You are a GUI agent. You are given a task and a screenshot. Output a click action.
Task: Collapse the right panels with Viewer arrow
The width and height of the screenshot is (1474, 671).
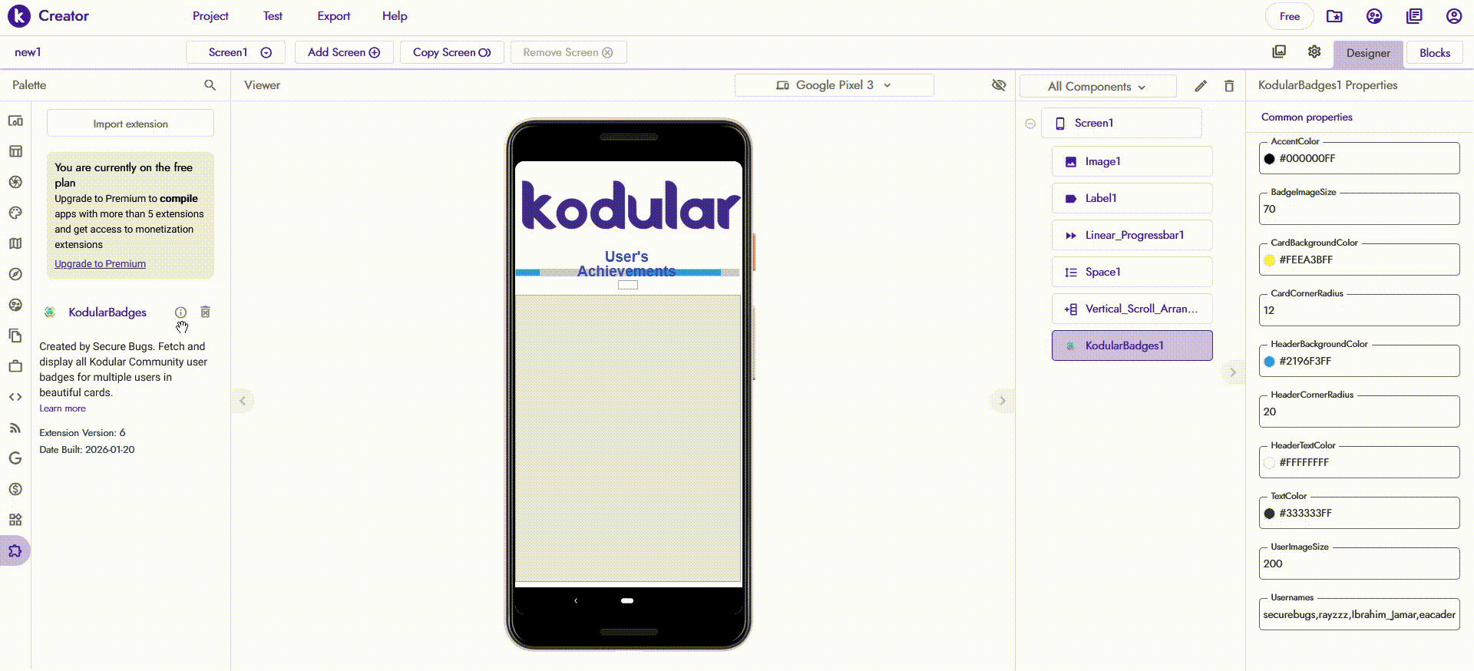(1002, 401)
